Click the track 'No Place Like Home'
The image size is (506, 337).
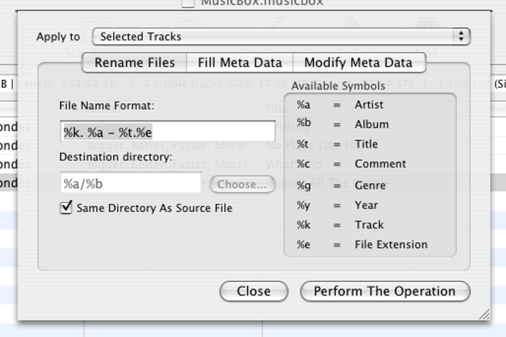[308, 144]
